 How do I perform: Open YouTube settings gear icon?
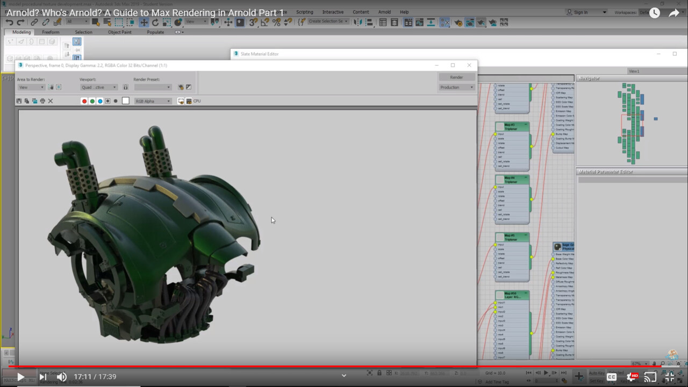[x=632, y=377]
